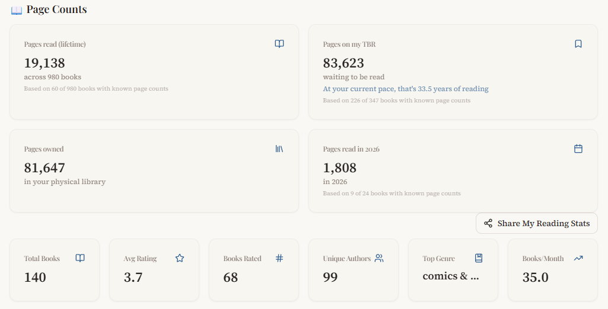Click the 33.5 years of reading pace text

pyautogui.click(x=406, y=89)
